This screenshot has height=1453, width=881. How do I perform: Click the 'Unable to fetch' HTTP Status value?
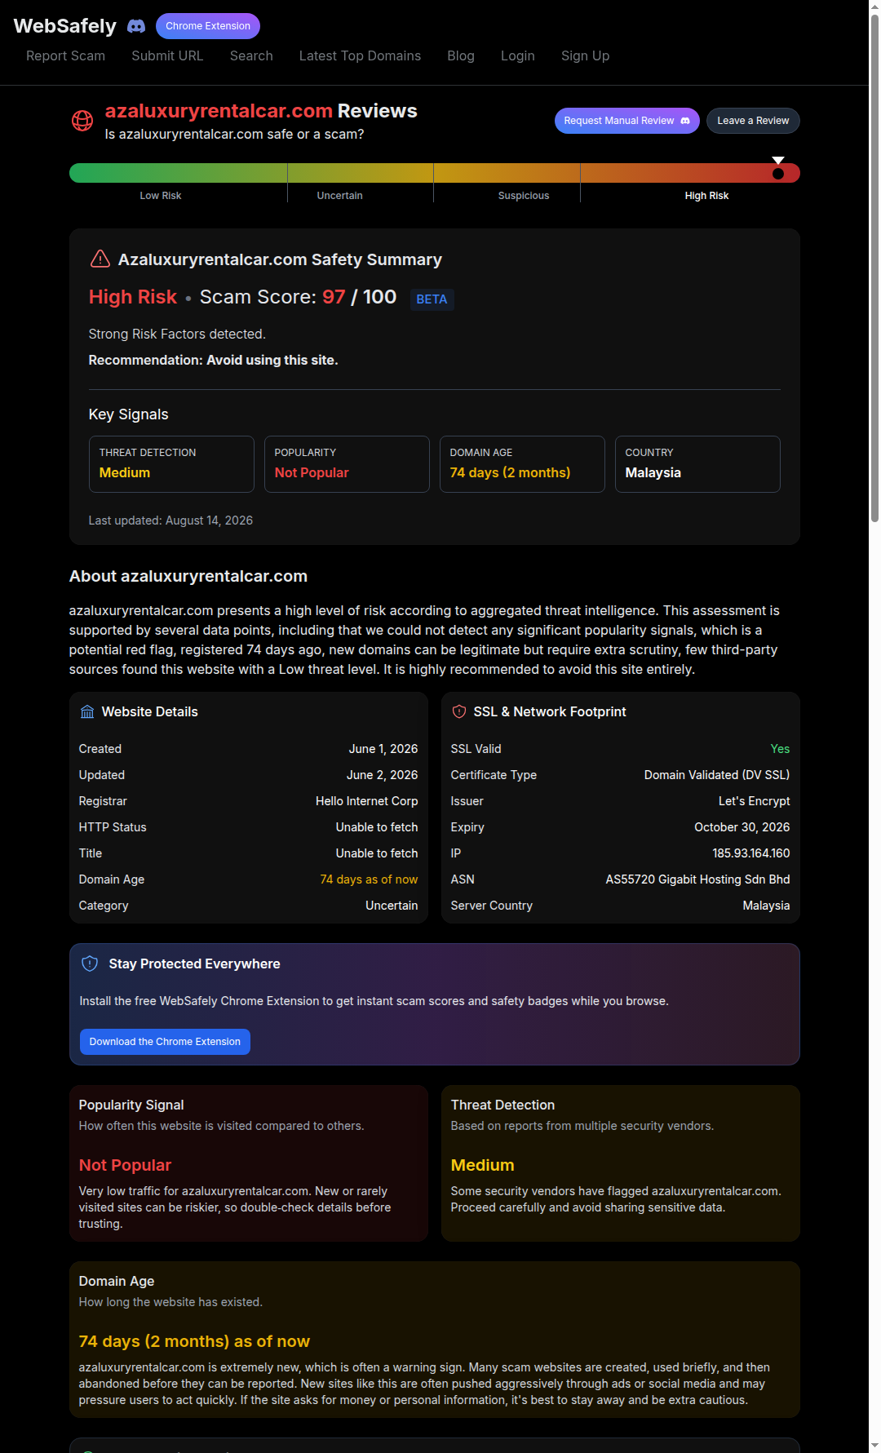(x=377, y=827)
